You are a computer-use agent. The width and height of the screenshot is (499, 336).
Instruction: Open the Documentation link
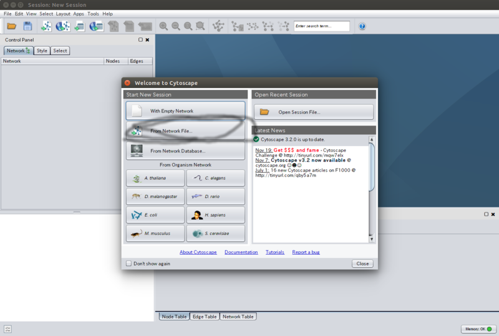241,252
